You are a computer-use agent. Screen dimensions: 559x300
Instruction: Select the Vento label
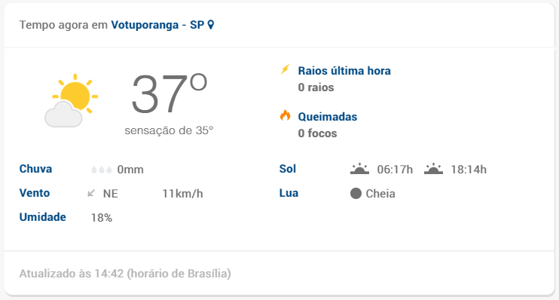[35, 193]
